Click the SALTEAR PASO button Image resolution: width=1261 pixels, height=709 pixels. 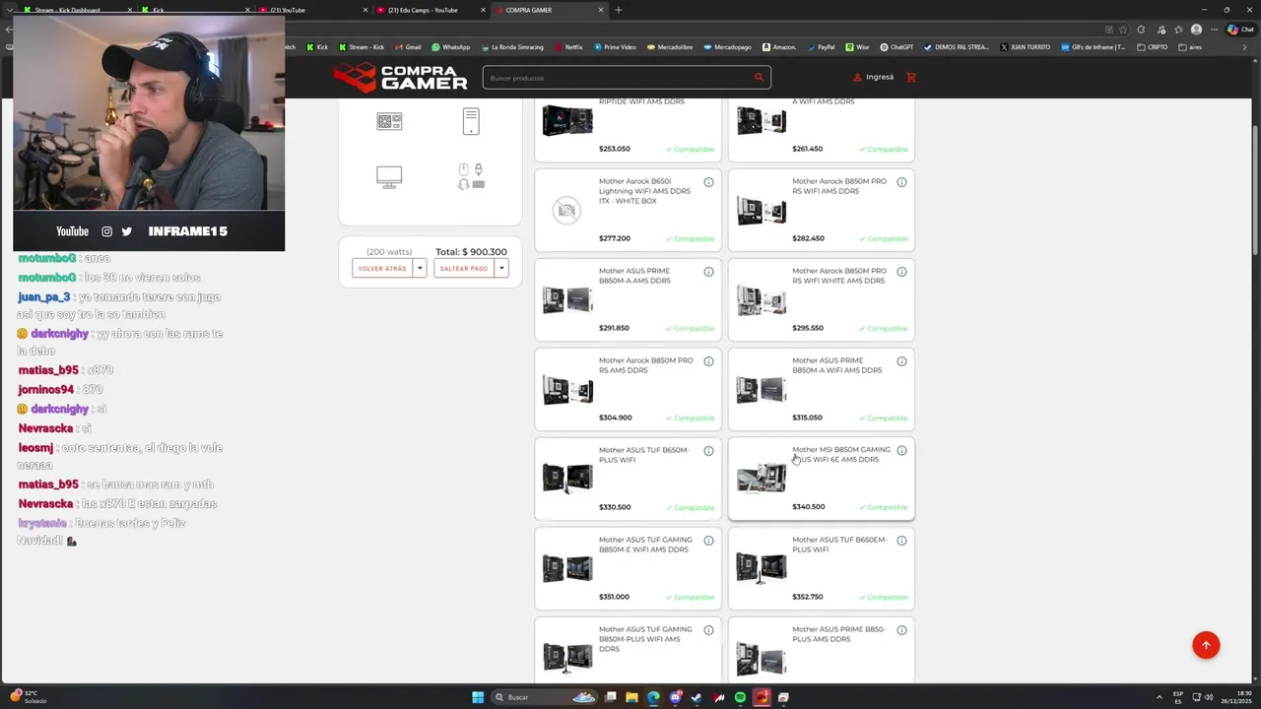click(464, 268)
